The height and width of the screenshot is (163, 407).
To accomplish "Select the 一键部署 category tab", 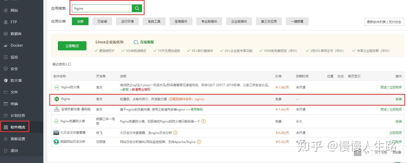I will [x=297, y=21].
